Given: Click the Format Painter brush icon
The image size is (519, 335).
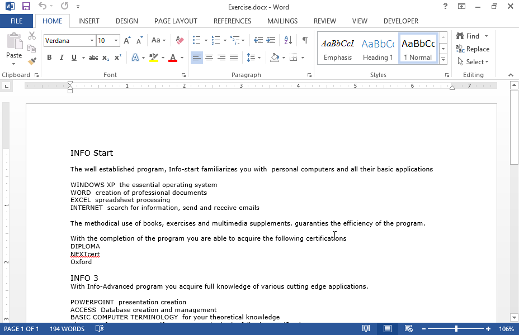Looking at the screenshot, I should pyautogui.click(x=32, y=61).
